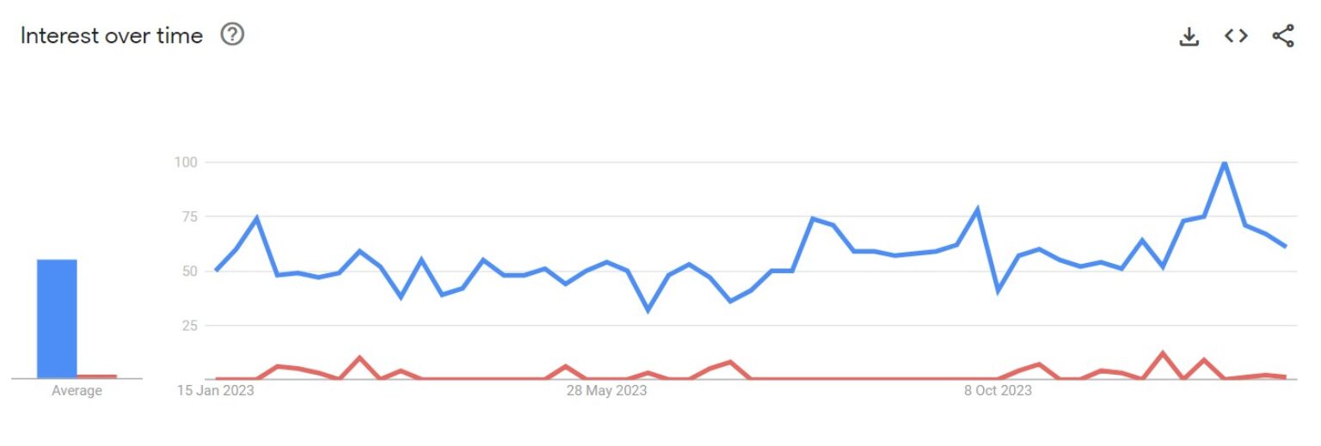Viewport: 1321px width, 446px height.
Task: Click the help question mark icon
Action: point(233,35)
